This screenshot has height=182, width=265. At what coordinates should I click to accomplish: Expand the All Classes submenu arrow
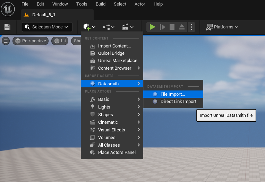click(139, 145)
